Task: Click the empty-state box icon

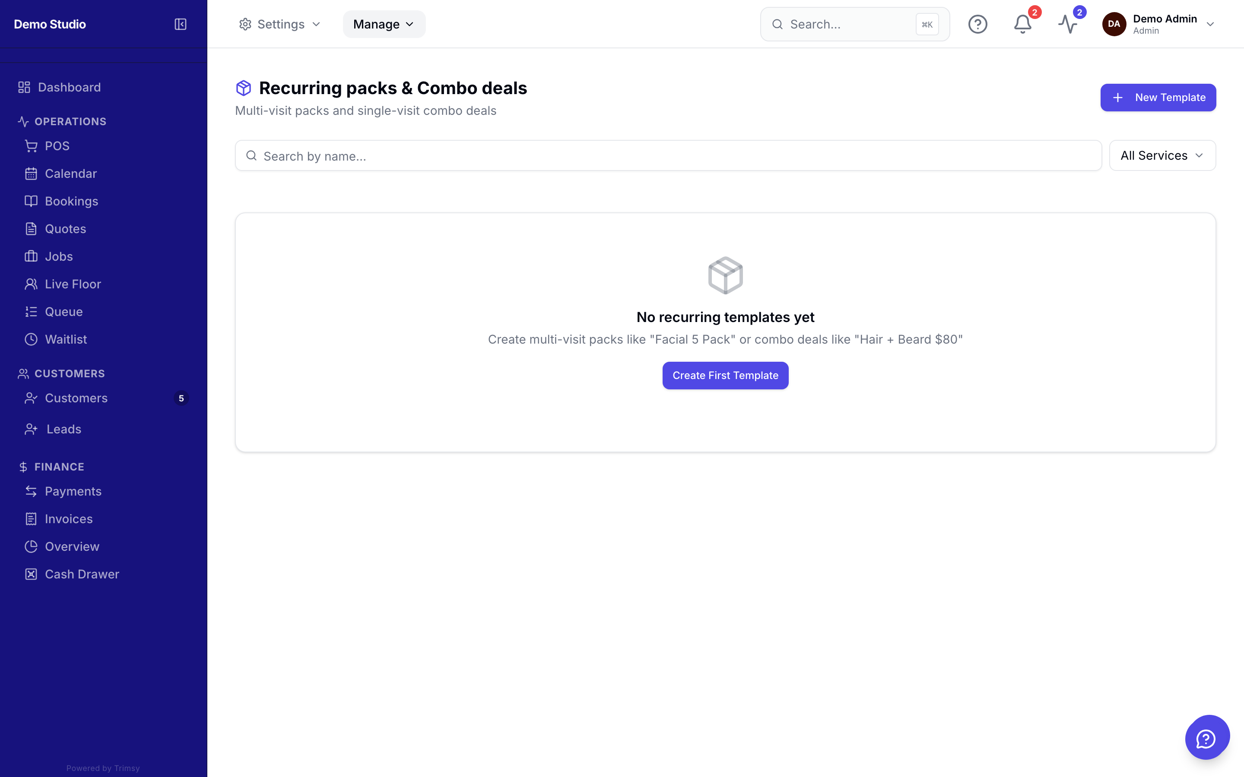Action: pos(725,275)
